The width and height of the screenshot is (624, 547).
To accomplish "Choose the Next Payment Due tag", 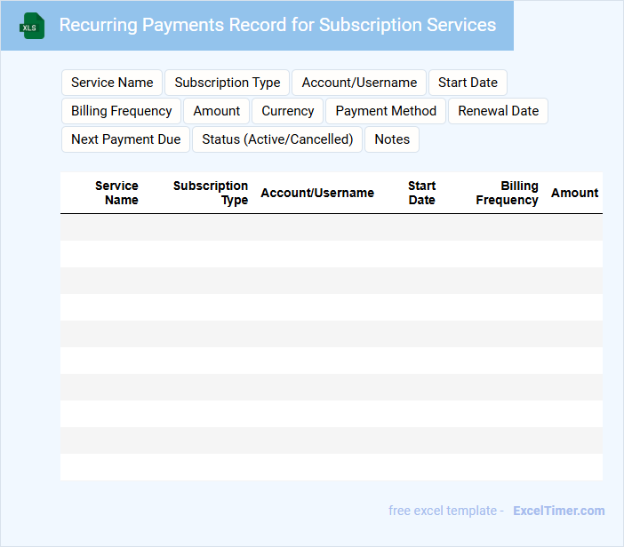I will [125, 139].
